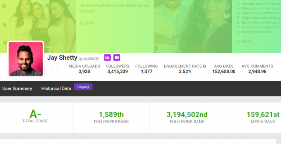The width and height of the screenshot is (281, 144).
Task: Click the 1,589th Followers Rank value
Action: [x=111, y=115]
